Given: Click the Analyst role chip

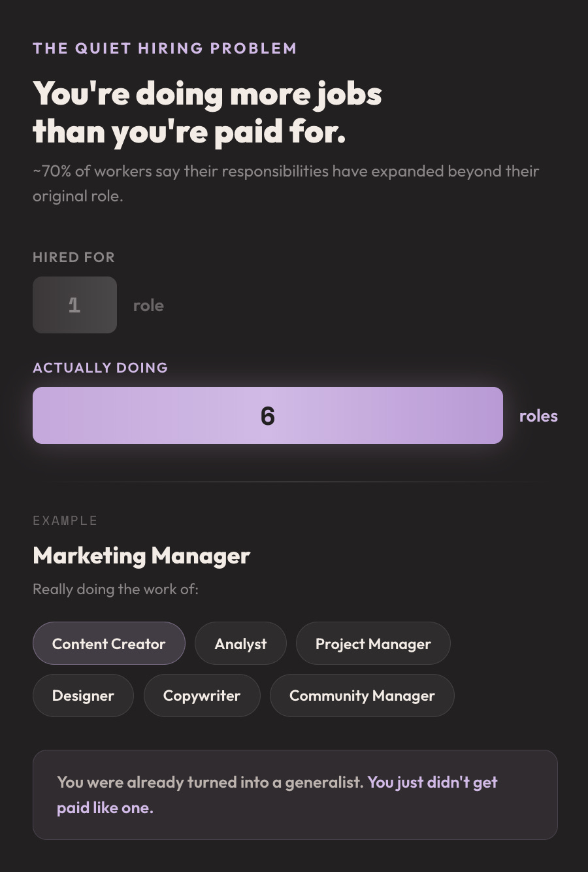Looking at the screenshot, I should click(240, 643).
